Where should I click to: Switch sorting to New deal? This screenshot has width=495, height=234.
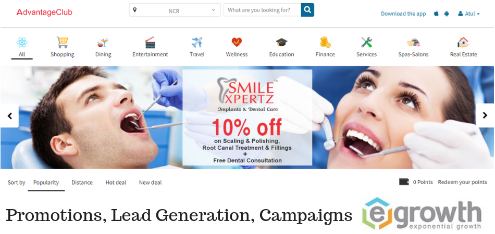pyautogui.click(x=150, y=183)
